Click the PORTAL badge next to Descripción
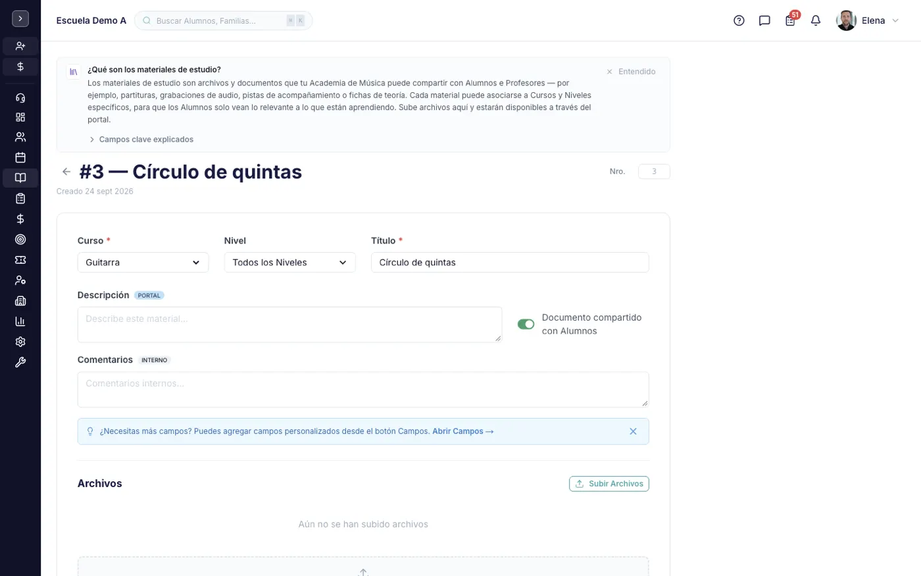 tap(149, 296)
